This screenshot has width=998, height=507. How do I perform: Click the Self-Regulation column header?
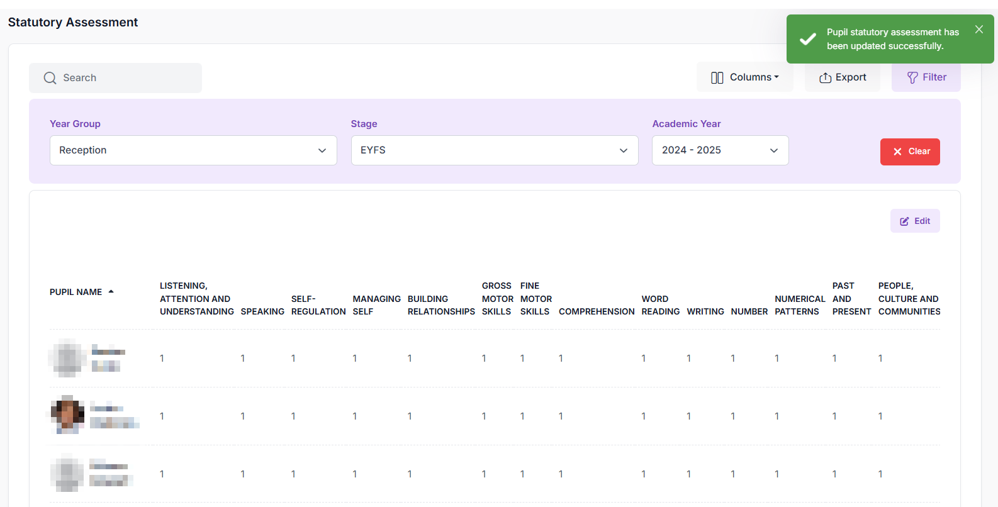(318, 305)
